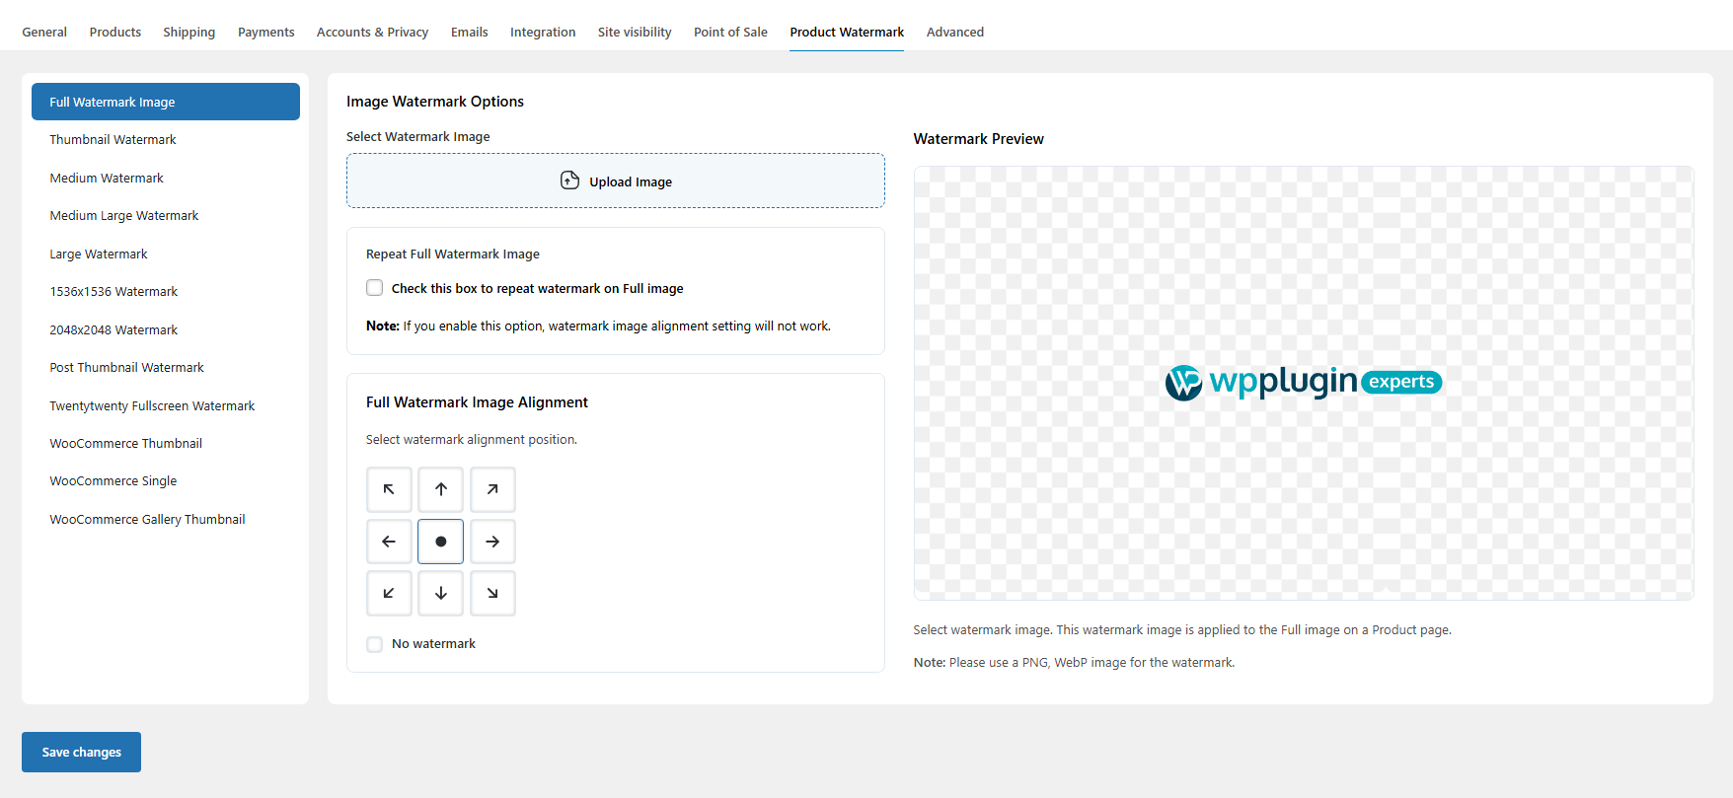The image size is (1733, 798).
Task: Open WooCommerce Thumbnail settings
Action: pos(125,443)
